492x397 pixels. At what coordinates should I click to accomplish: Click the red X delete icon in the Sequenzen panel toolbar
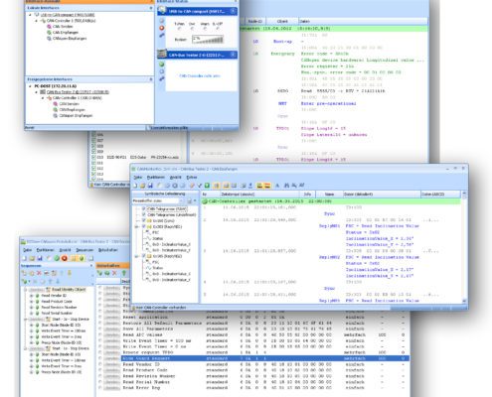pos(39,273)
